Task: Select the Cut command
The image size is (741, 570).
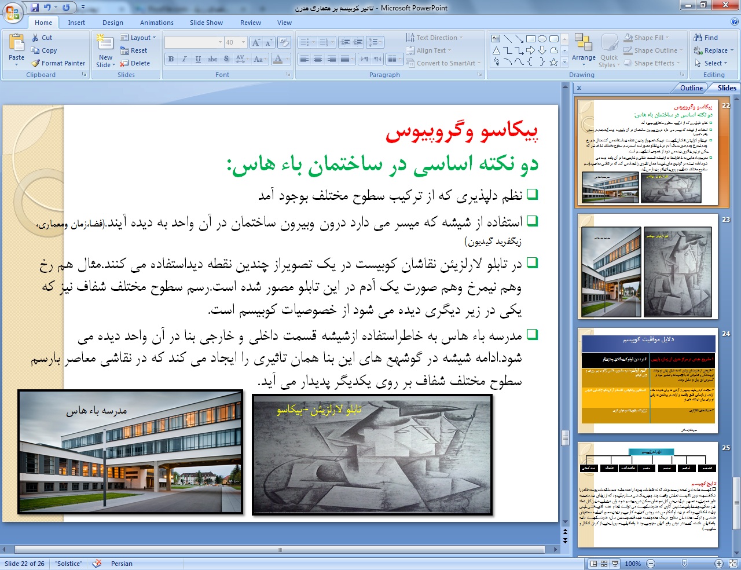Action: click(42, 38)
